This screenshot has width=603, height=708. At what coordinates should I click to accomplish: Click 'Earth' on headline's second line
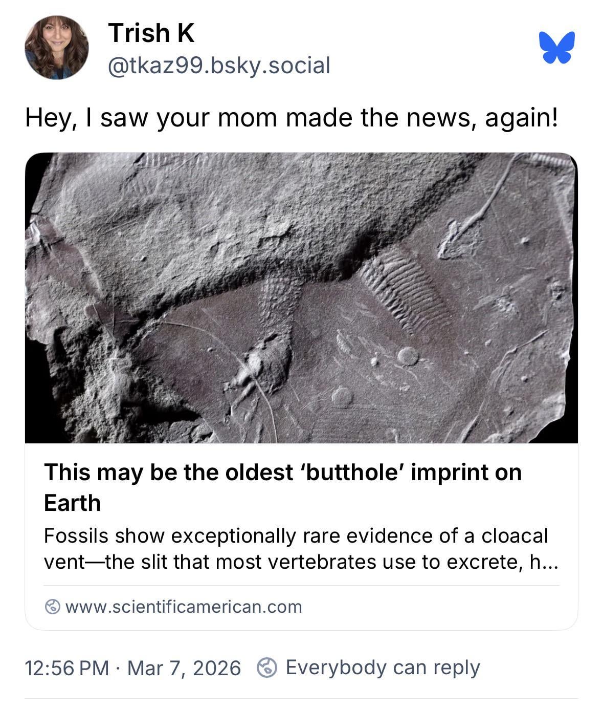point(72,503)
